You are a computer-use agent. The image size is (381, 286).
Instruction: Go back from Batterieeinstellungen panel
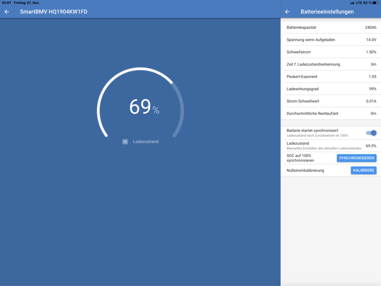pyautogui.click(x=287, y=12)
